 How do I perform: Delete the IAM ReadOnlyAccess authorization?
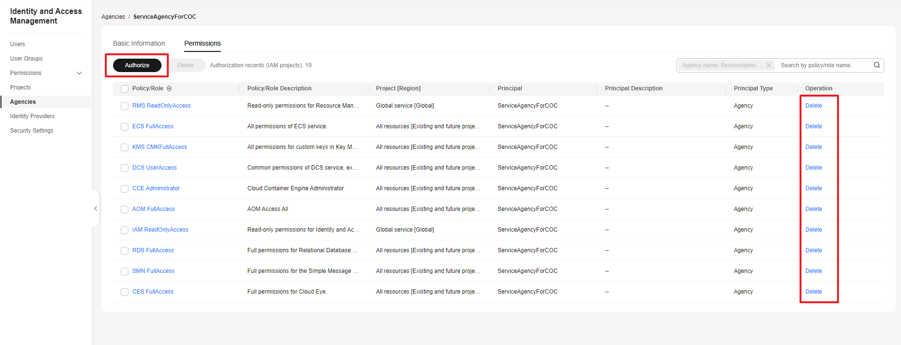[x=813, y=230]
